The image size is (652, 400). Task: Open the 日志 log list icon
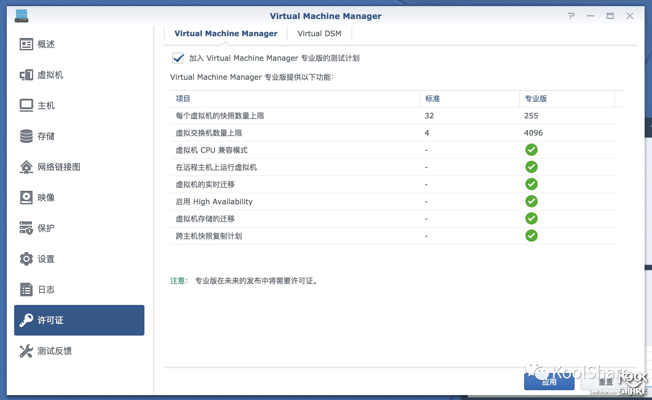click(26, 290)
